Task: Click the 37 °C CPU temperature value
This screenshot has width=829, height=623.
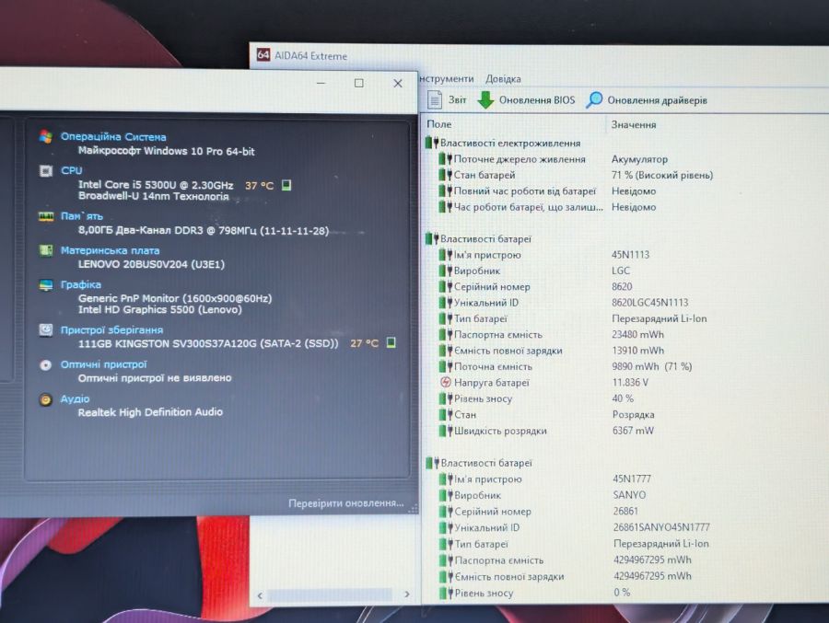Action: [259, 186]
